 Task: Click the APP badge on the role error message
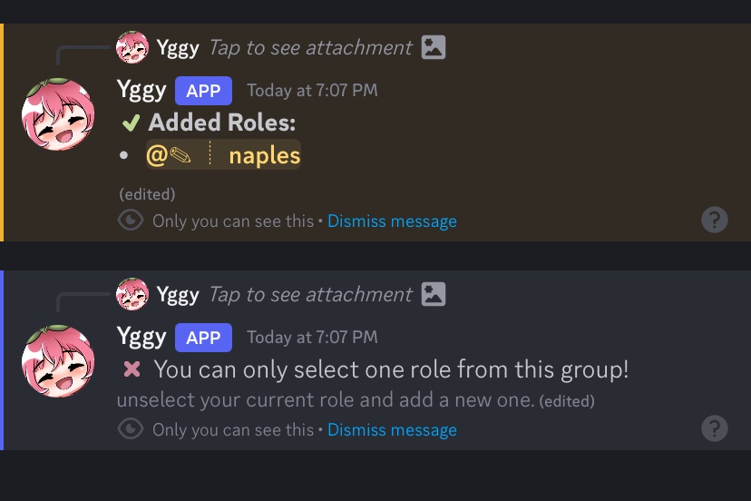203,338
